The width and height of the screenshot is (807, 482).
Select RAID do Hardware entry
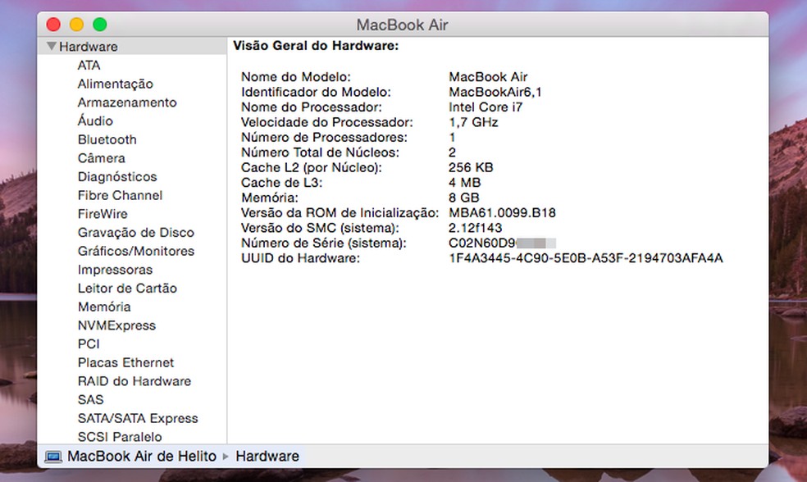click(x=134, y=381)
